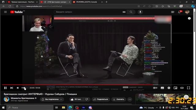The width and height of the screenshot is (196, 110).
Task: Open the weather widget 7°C Cloudy
Action: (x=147, y=108)
